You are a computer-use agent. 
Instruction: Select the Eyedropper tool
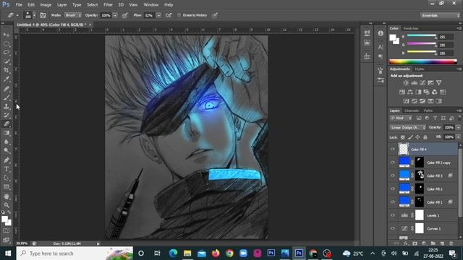click(7, 79)
